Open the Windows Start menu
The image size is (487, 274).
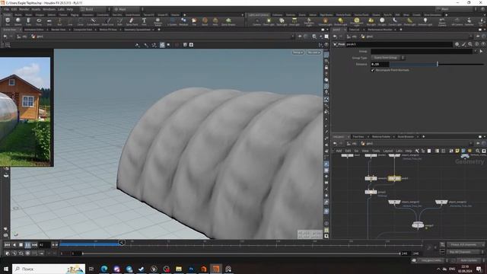click(5, 269)
